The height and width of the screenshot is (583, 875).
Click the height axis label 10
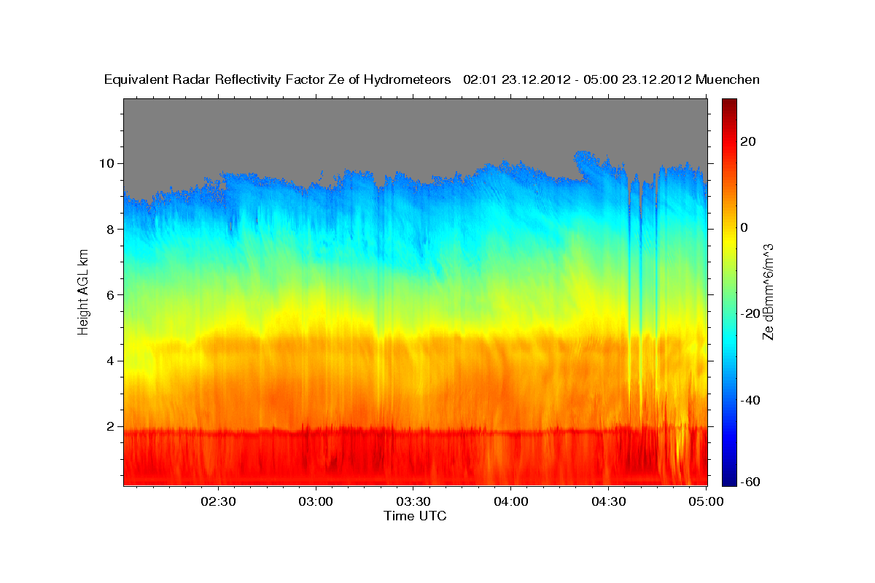[x=109, y=163]
